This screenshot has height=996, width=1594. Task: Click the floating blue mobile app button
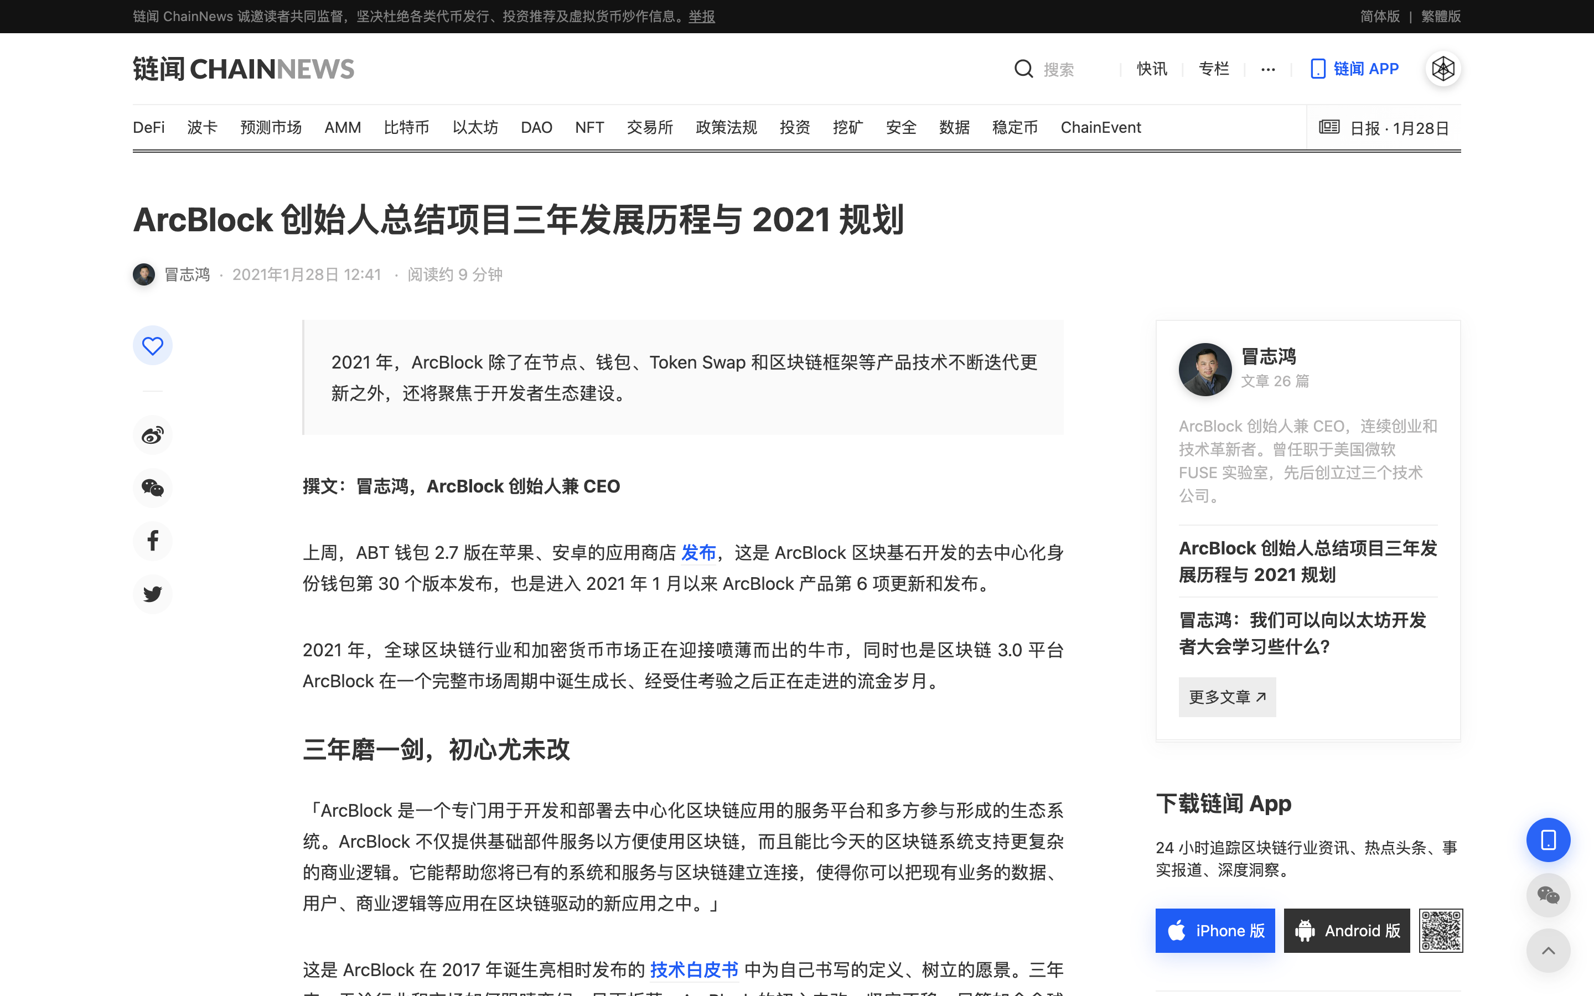pyautogui.click(x=1548, y=840)
